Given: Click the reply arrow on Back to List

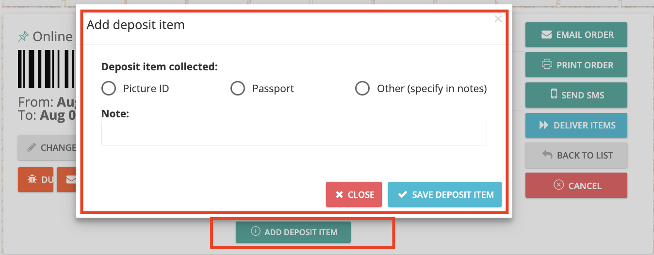Looking at the screenshot, I should point(547,155).
